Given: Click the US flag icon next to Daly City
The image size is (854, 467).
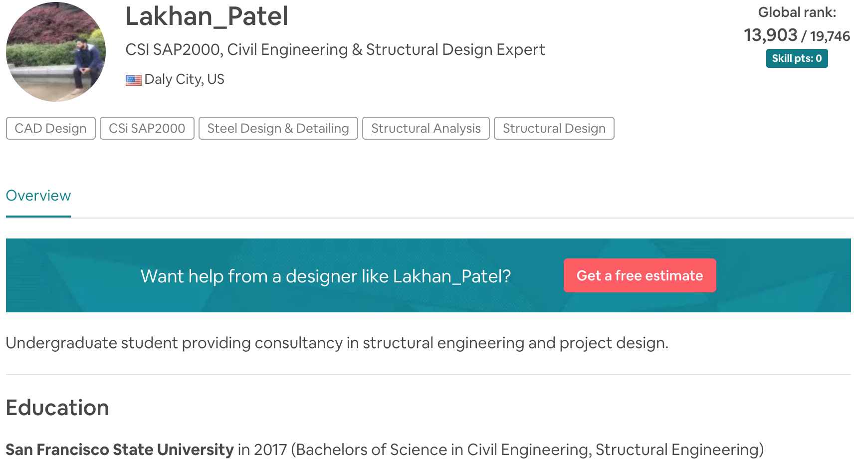Looking at the screenshot, I should (x=133, y=79).
